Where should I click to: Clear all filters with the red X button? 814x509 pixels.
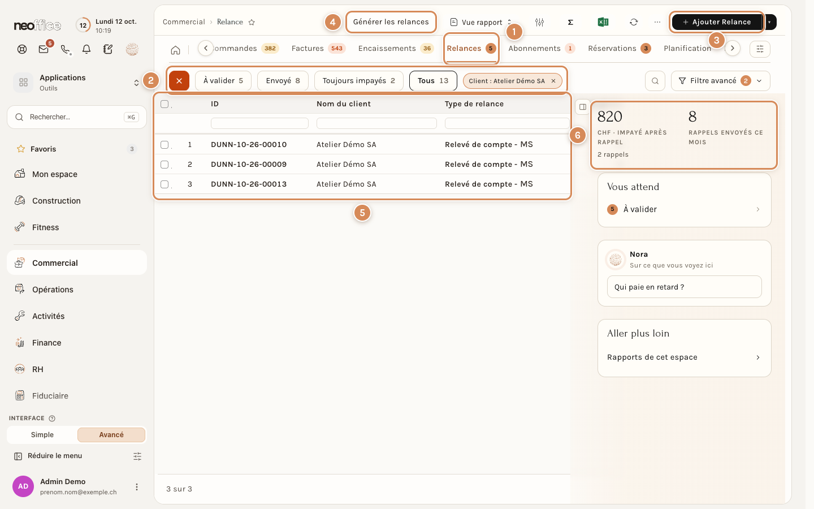[179, 81]
